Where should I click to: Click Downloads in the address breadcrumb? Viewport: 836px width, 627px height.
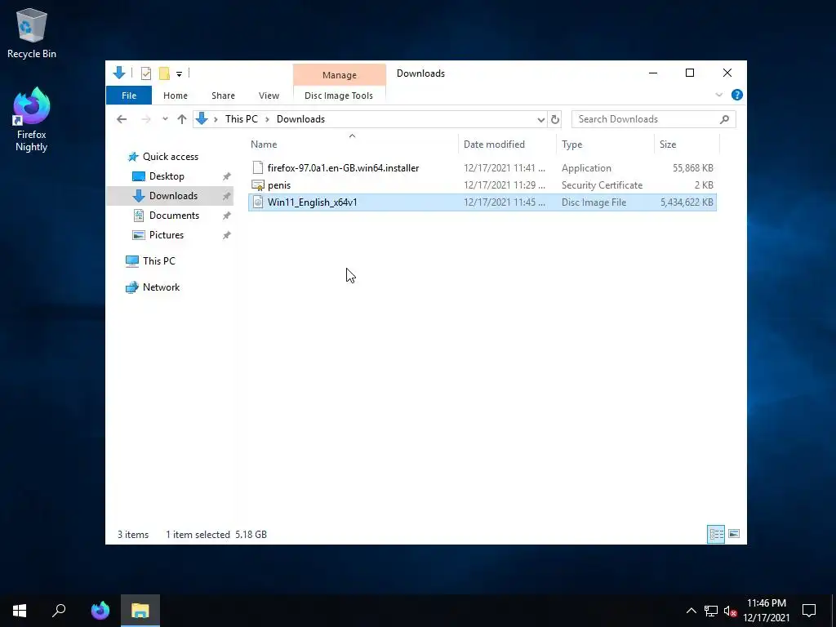(x=300, y=119)
